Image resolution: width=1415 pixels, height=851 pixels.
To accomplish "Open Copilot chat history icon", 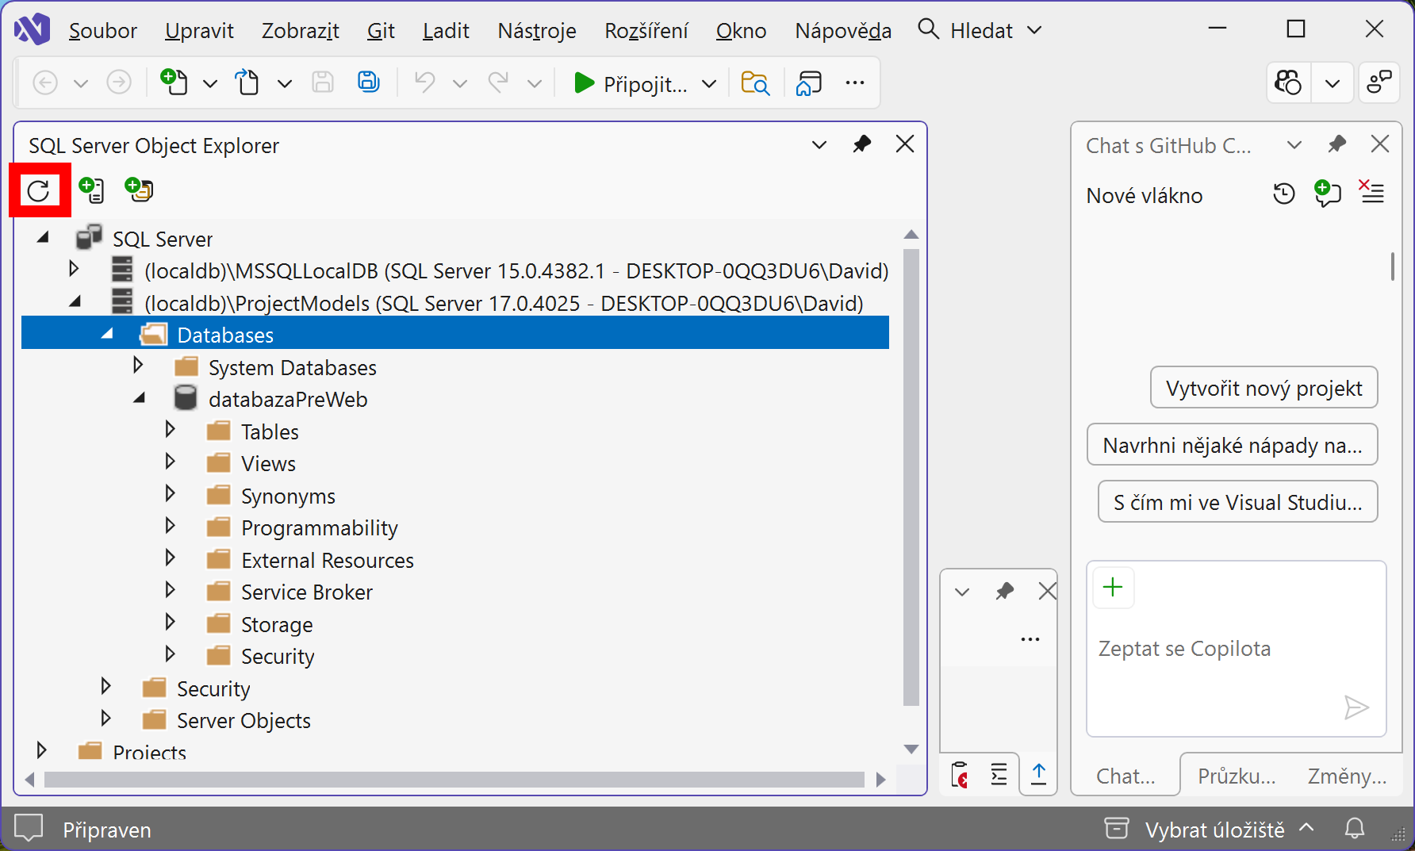I will (x=1284, y=194).
